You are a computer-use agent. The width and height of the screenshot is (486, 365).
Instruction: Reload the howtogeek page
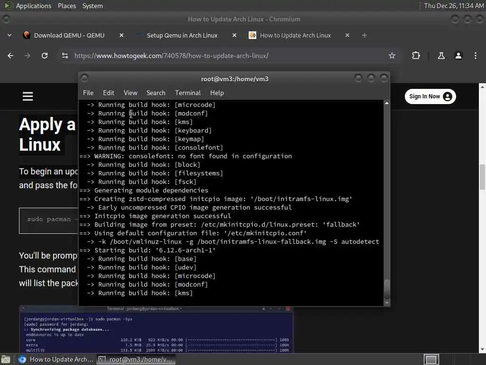[x=45, y=56]
